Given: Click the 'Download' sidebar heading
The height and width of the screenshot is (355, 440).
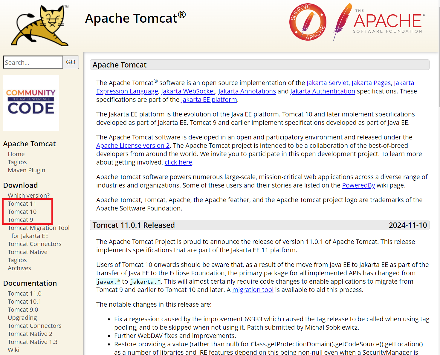Looking at the screenshot, I should [21, 185].
